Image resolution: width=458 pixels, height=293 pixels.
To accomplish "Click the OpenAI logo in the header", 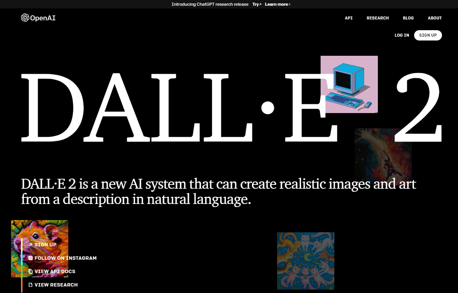I will (39, 18).
